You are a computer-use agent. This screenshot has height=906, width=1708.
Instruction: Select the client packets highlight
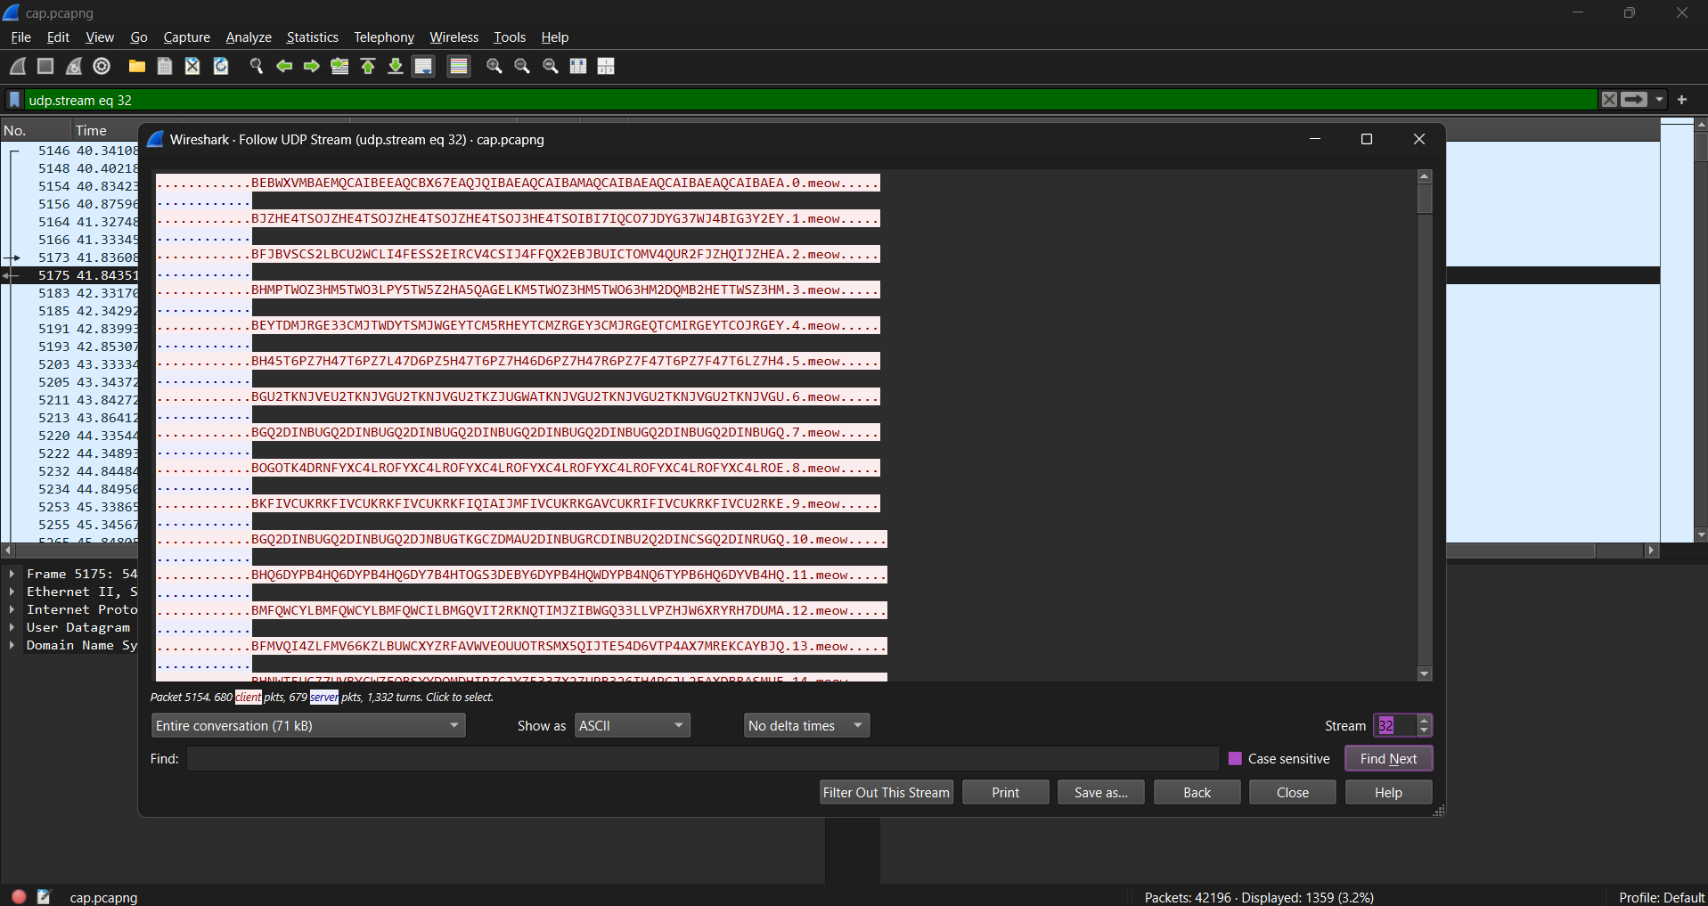(x=249, y=698)
